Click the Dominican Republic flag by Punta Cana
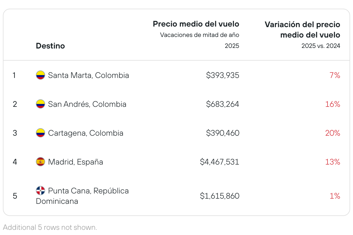353x235 pixels. (x=41, y=191)
